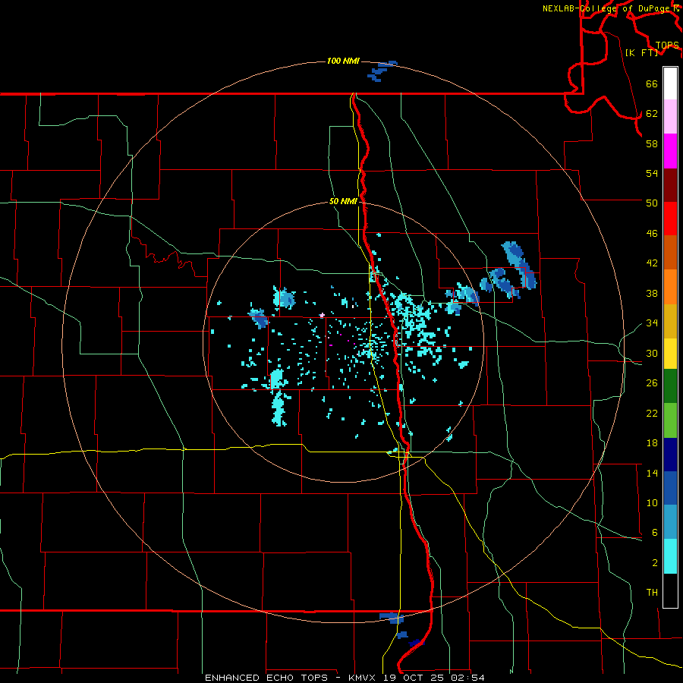Screen dimensions: 683x683
Task: Click the 18 legend value
Action: [x=652, y=442]
